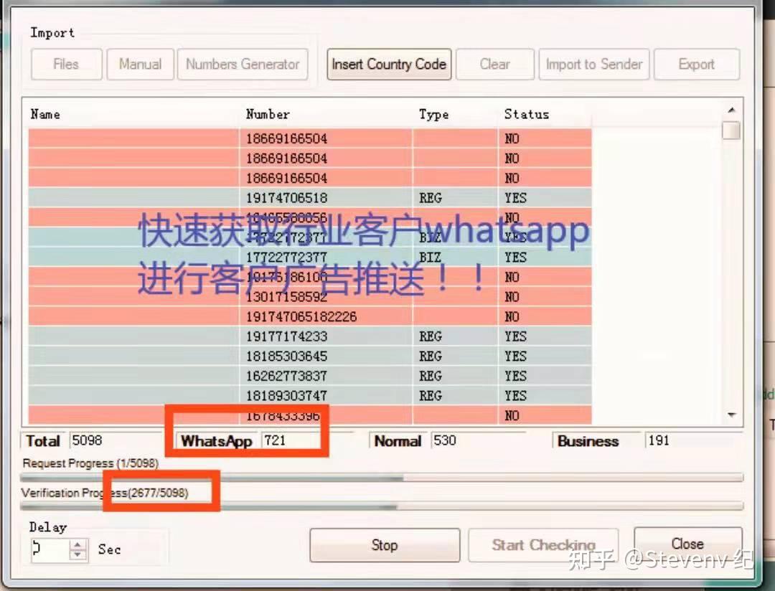The image size is (775, 591).
Task: Select row with number 19177174233
Action: pos(310,336)
